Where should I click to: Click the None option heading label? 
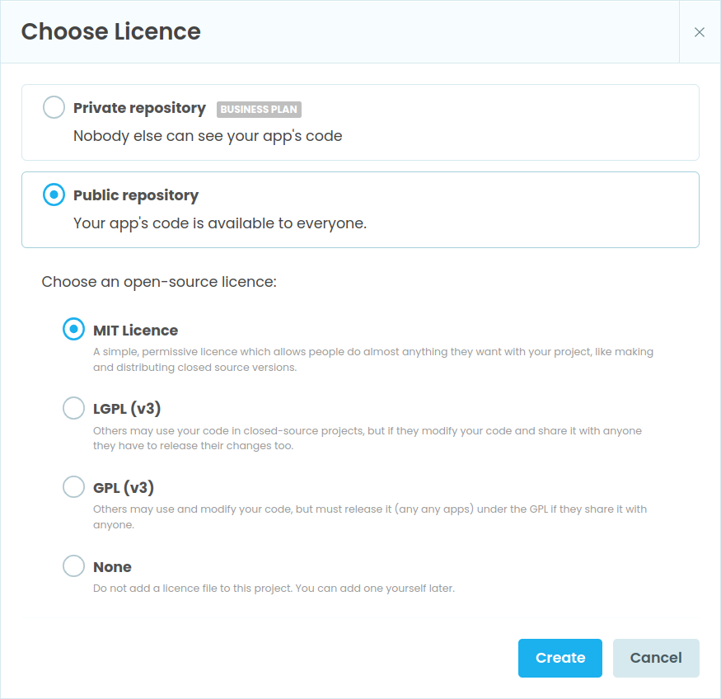112,566
